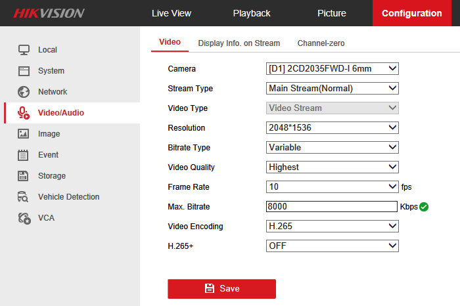
Task: Go to the Playback page
Action: click(x=252, y=13)
